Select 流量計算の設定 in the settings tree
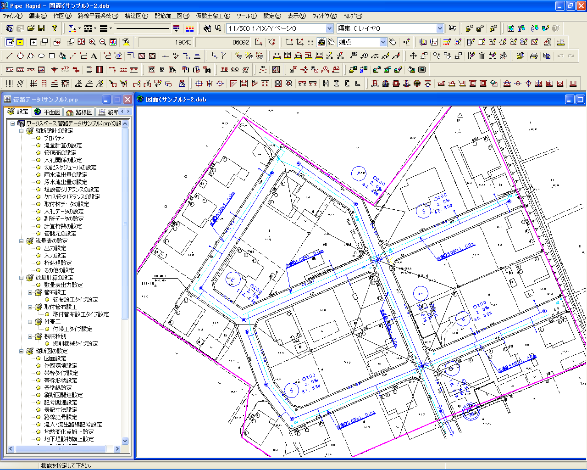 tap(63, 145)
